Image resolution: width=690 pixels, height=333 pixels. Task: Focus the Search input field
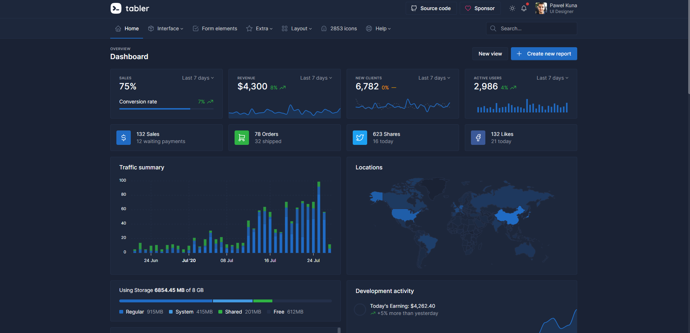pos(531,28)
